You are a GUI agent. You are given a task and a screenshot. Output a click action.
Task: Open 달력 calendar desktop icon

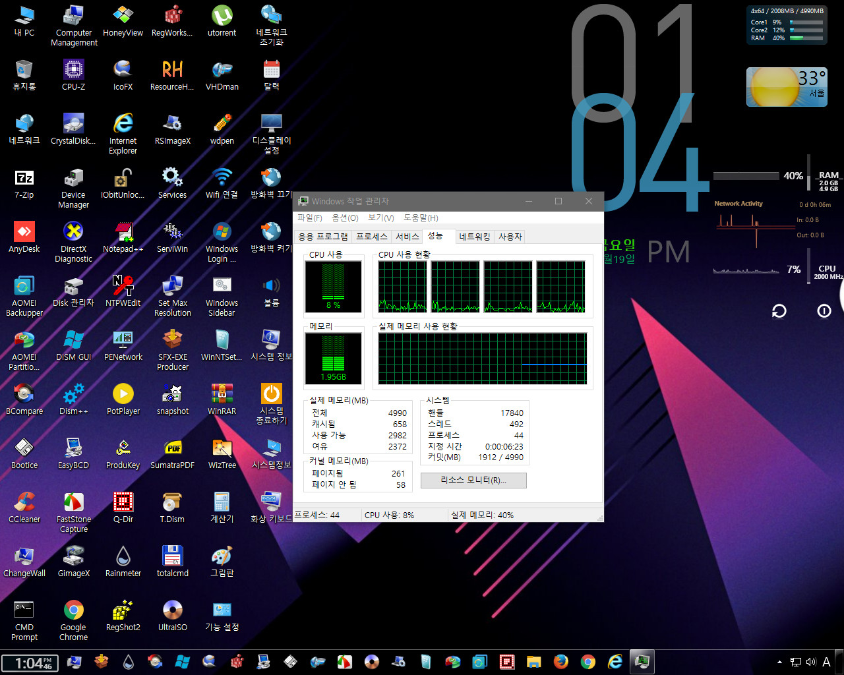271,74
